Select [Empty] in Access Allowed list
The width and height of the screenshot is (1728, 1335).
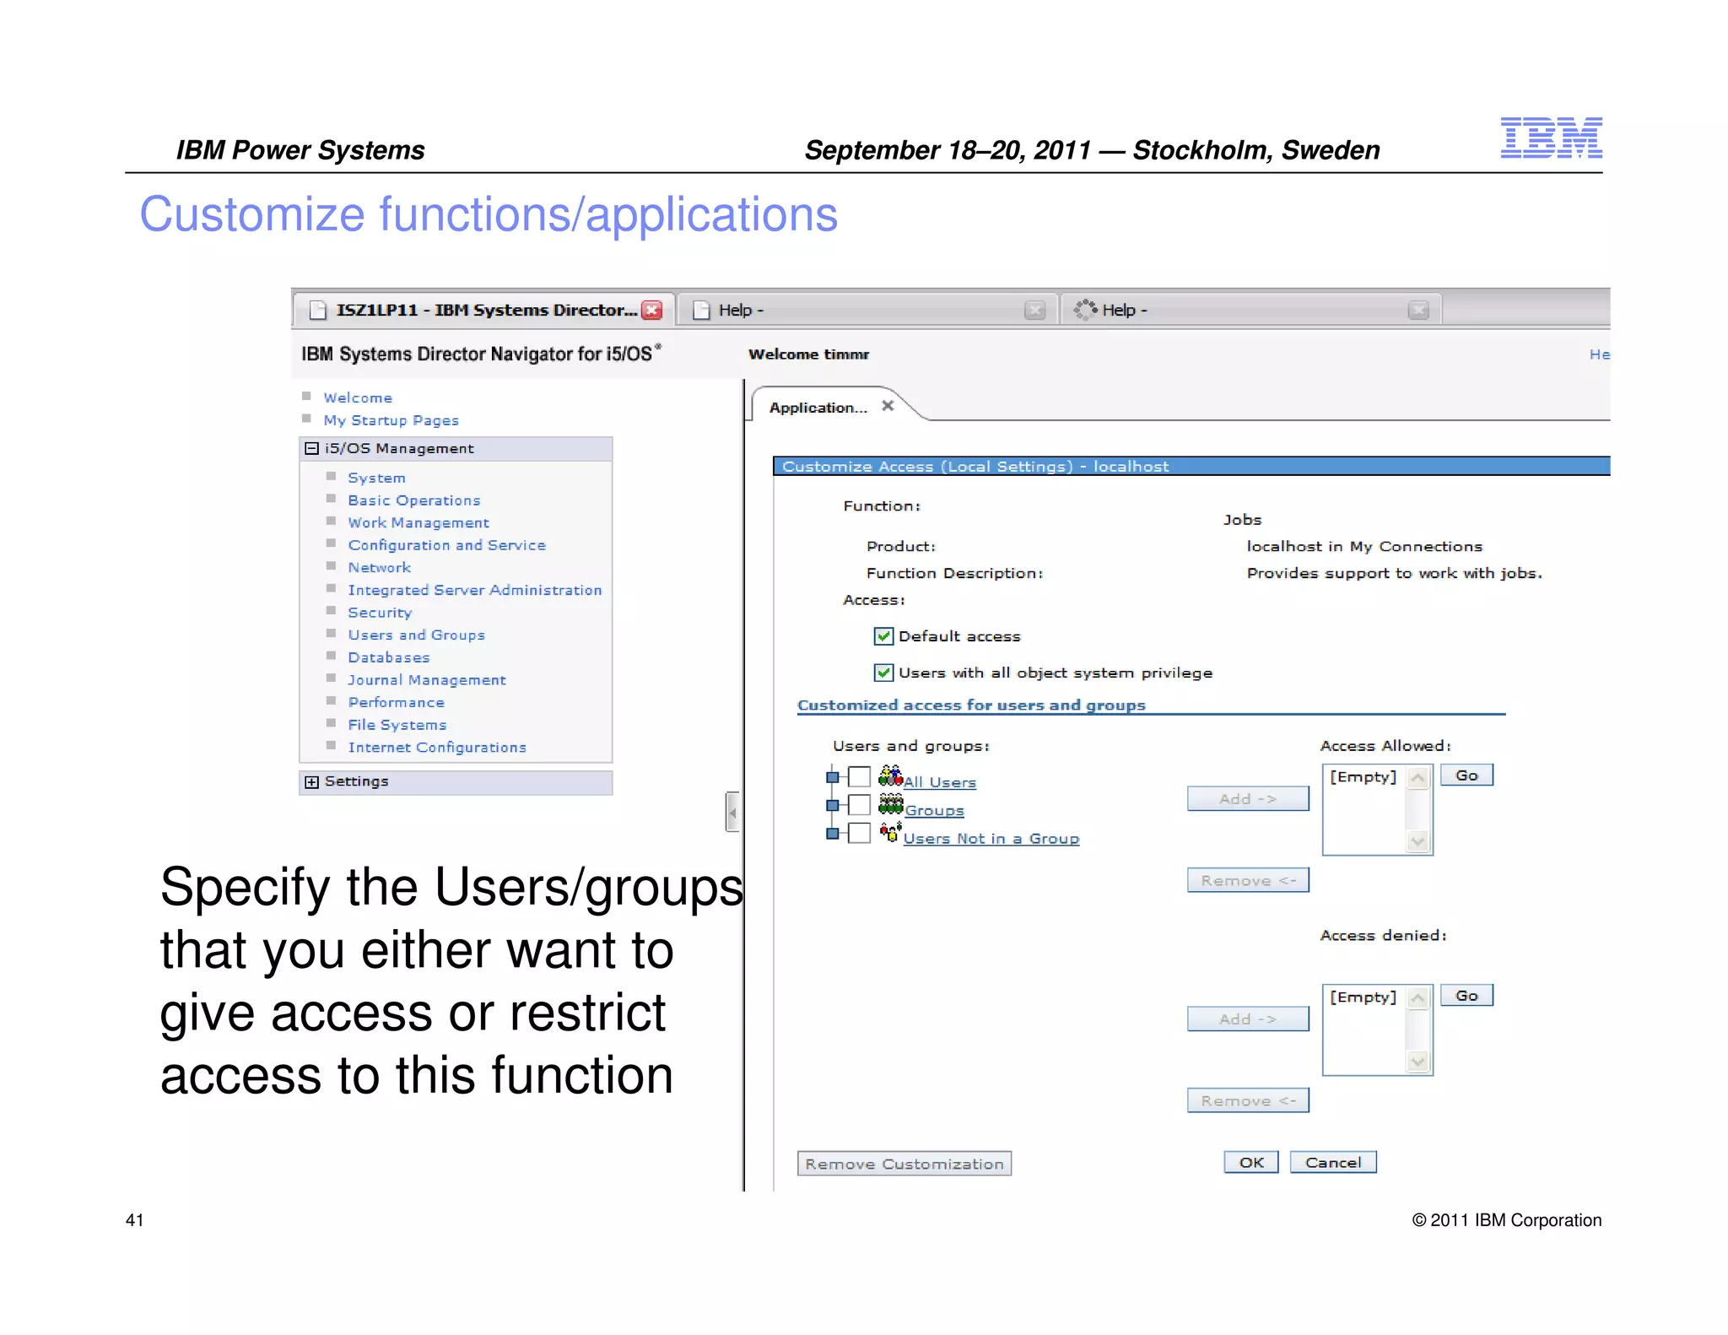point(1363,776)
